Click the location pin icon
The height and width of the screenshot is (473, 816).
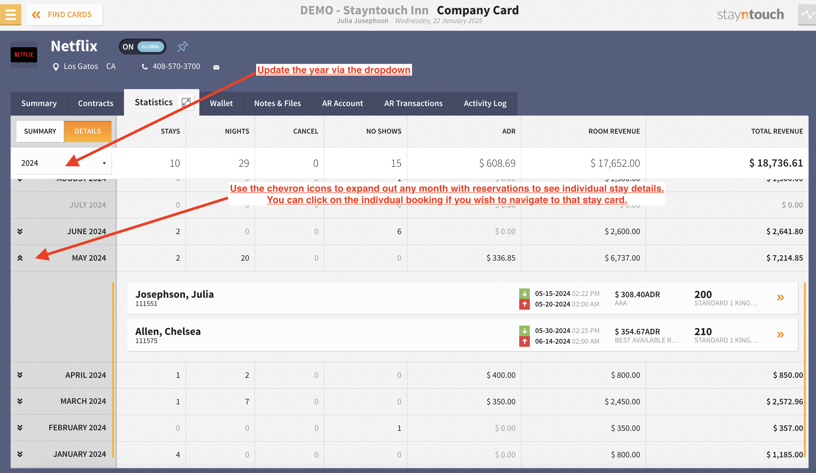56,67
